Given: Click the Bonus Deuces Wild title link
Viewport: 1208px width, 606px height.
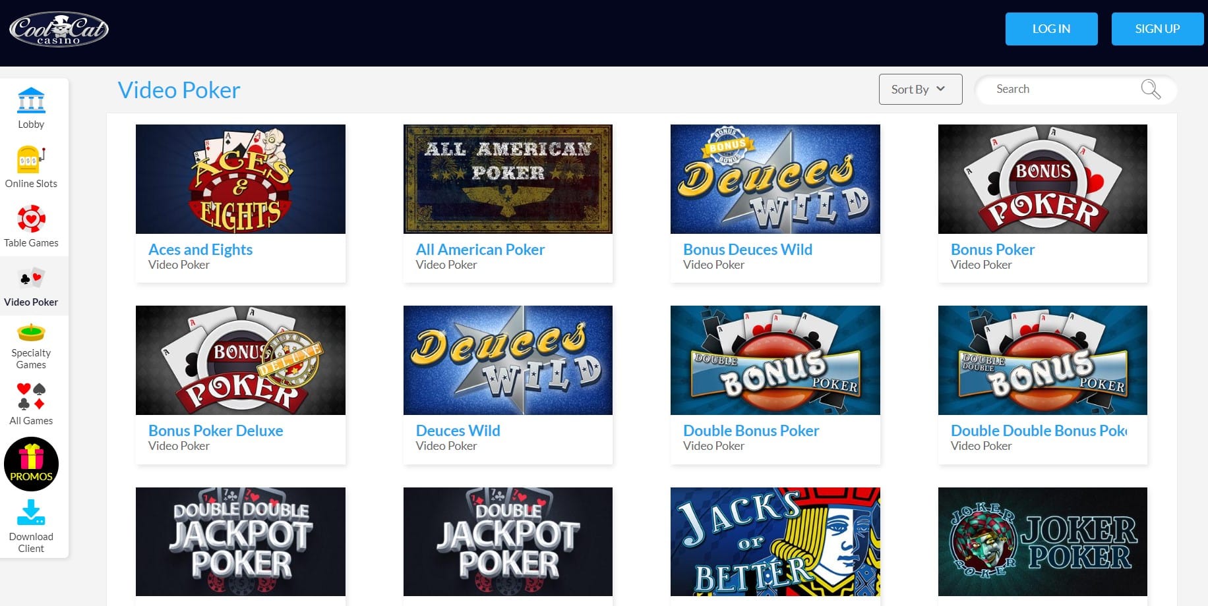Looking at the screenshot, I should point(748,250).
